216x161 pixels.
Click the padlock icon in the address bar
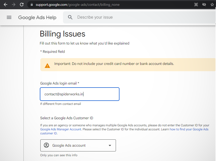tap(32, 4)
